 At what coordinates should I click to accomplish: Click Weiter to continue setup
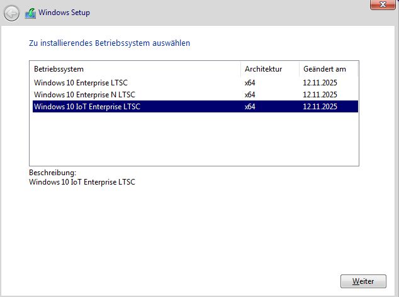363,281
